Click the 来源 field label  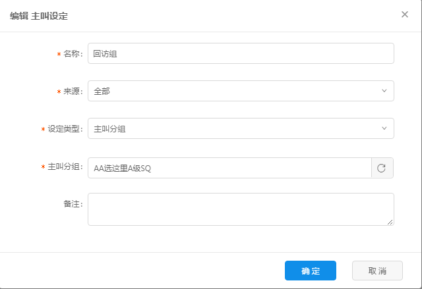point(73,92)
